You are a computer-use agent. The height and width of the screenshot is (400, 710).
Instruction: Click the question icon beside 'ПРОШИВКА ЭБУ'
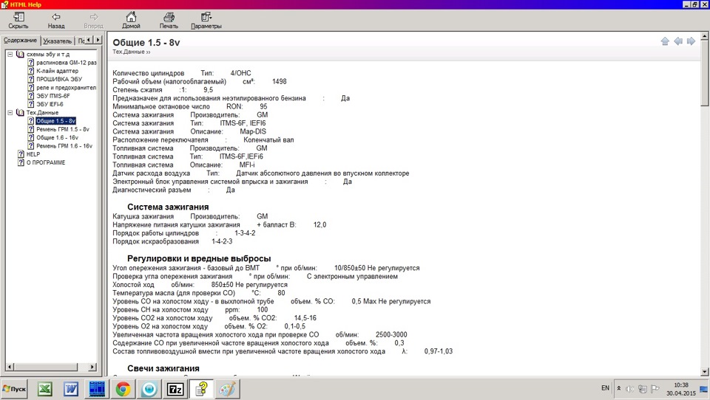(31, 79)
